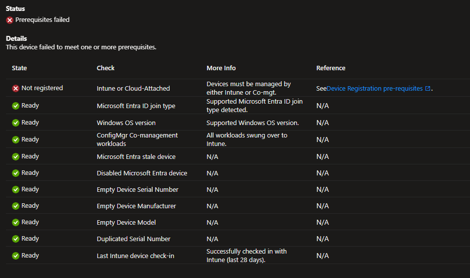Click green check icon in Microsoft Entra ID join type row

pos(15,106)
